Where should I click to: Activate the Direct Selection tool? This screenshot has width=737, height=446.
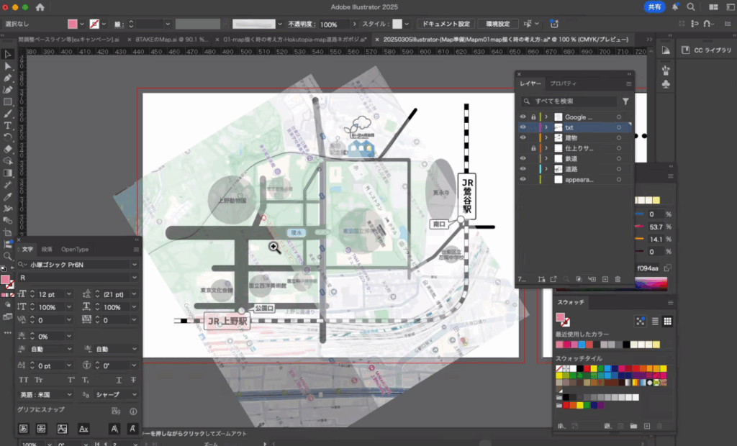coord(8,66)
